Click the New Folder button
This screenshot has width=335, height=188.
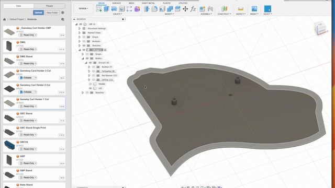pyautogui.click(x=52, y=13)
